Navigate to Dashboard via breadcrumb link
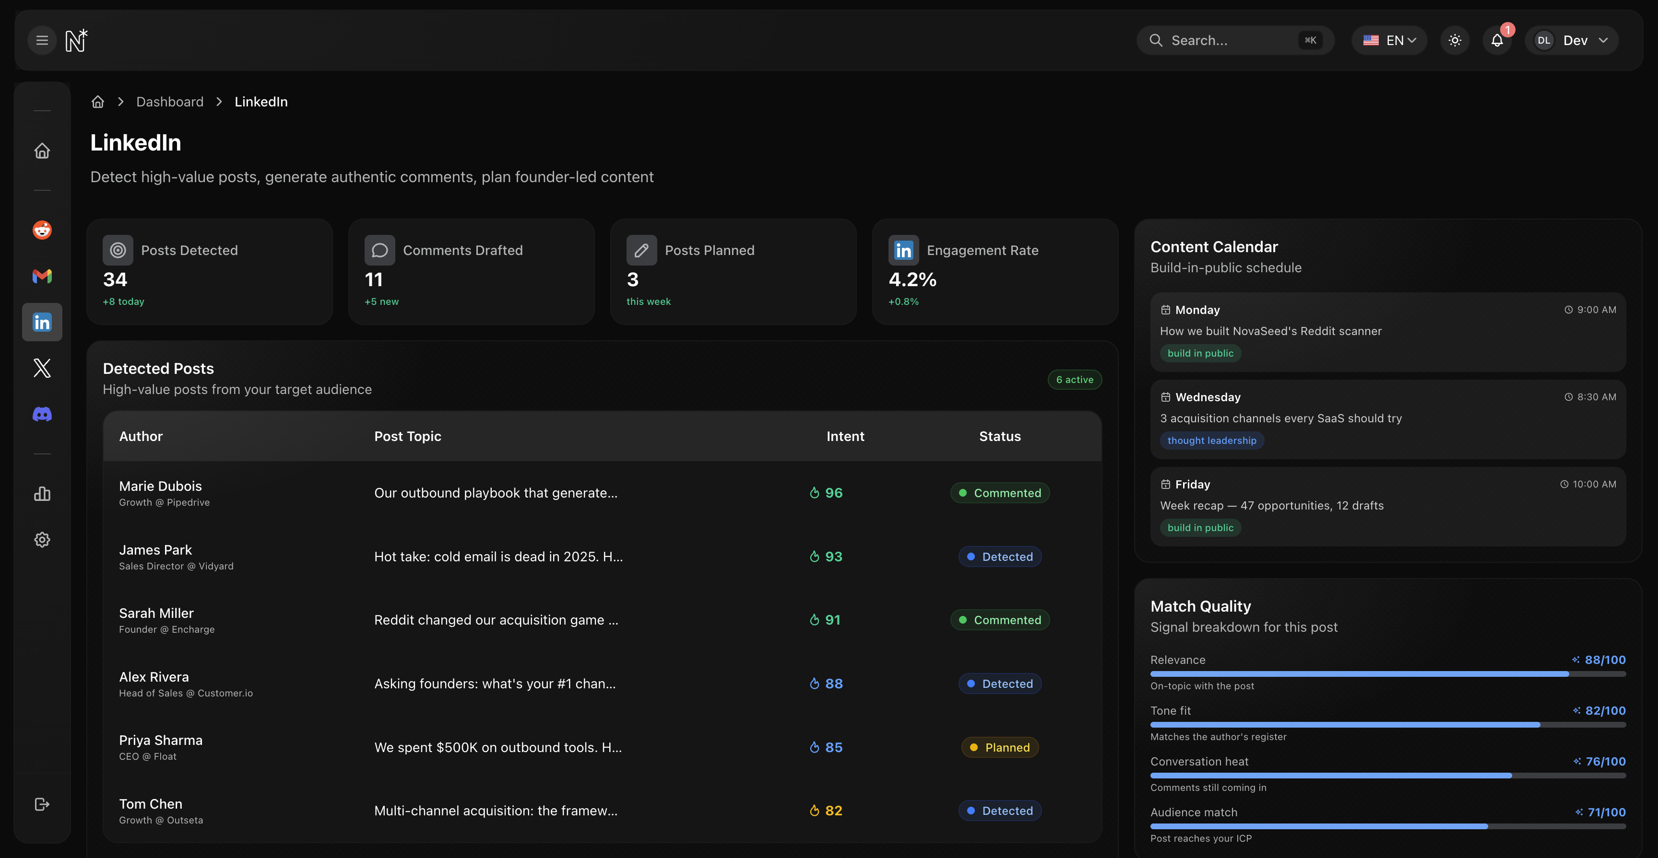Image resolution: width=1658 pixels, height=858 pixels. coord(169,102)
